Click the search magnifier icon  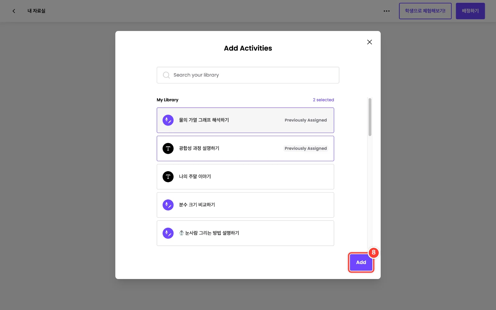coord(166,75)
